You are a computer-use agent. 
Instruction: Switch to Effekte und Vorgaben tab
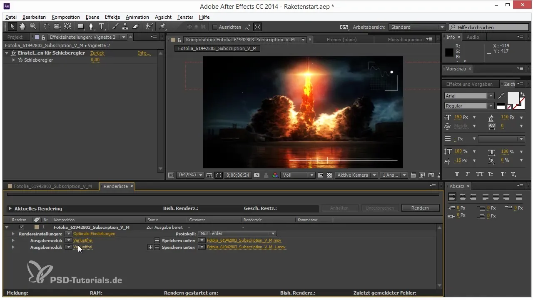pyautogui.click(x=469, y=84)
